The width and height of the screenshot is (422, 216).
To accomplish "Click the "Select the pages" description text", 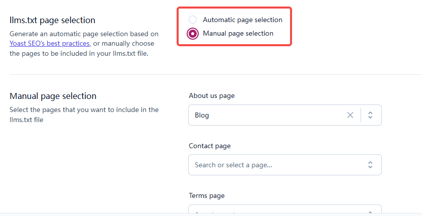I will [x=84, y=110].
